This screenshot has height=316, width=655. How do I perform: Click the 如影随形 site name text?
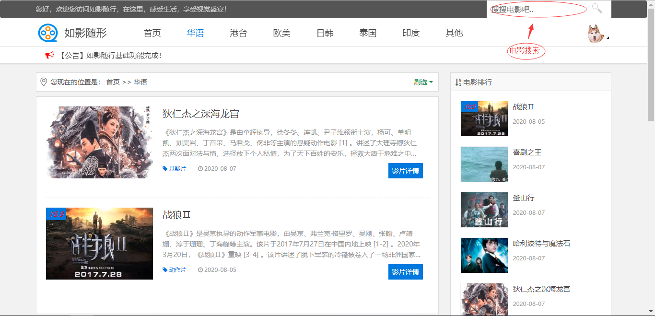pos(85,33)
